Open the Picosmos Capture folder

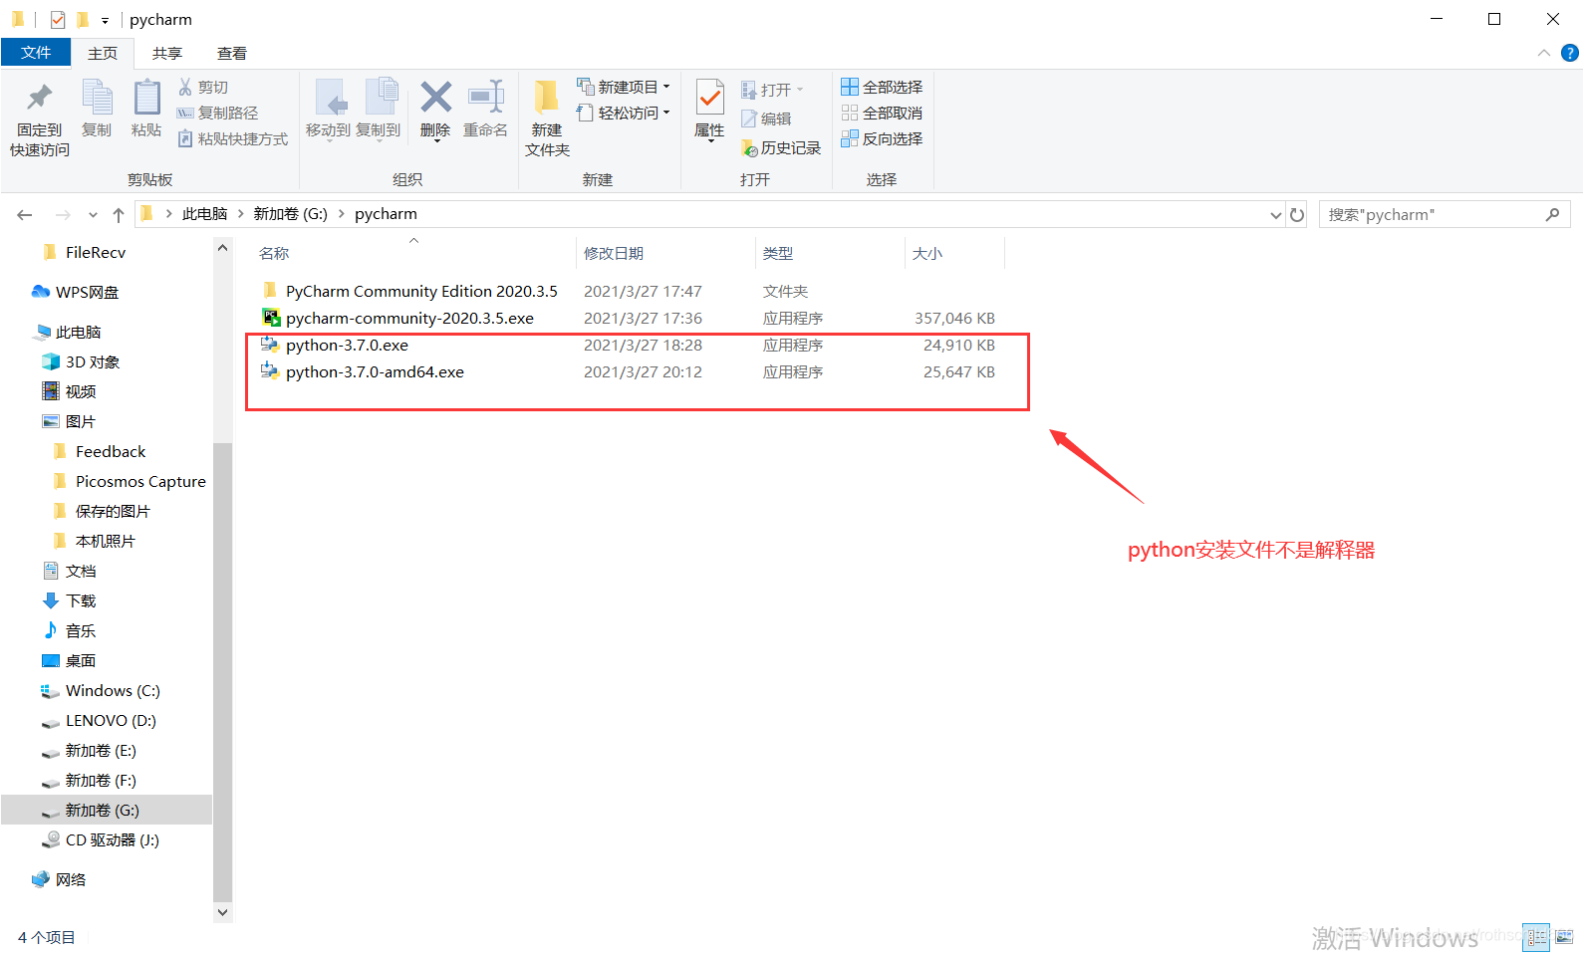(x=140, y=482)
